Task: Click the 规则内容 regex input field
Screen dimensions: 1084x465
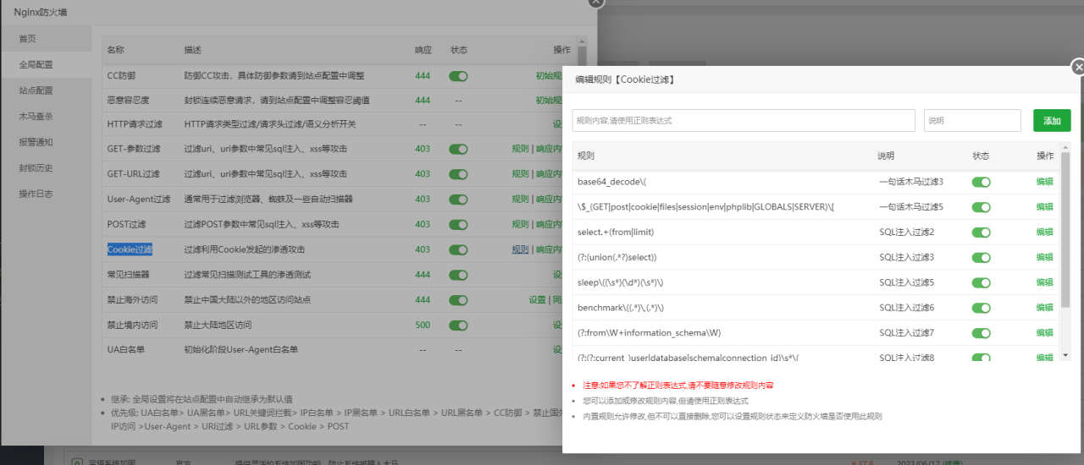Action: pyautogui.click(x=744, y=121)
